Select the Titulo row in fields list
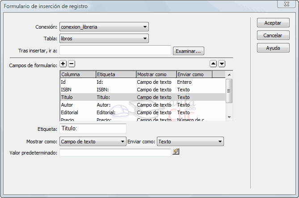 (143, 97)
